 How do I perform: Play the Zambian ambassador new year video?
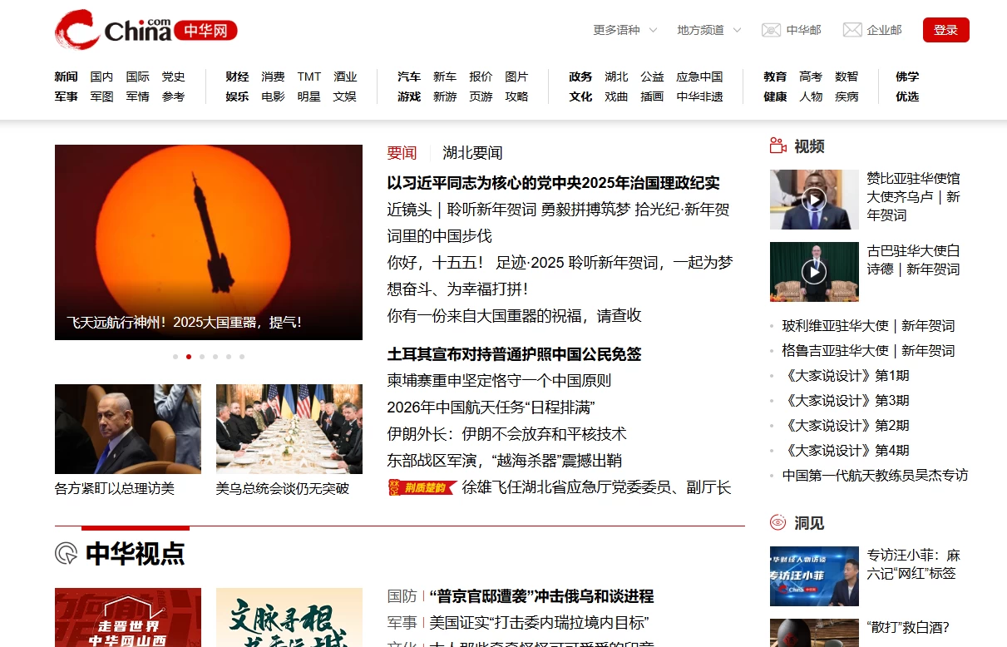[x=813, y=199]
